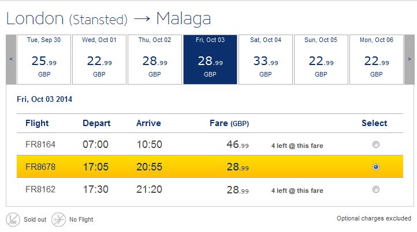Viewport: 417px width, 232px height.
Task: Choose Sat, Oct 04 date tab
Action: [266, 59]
